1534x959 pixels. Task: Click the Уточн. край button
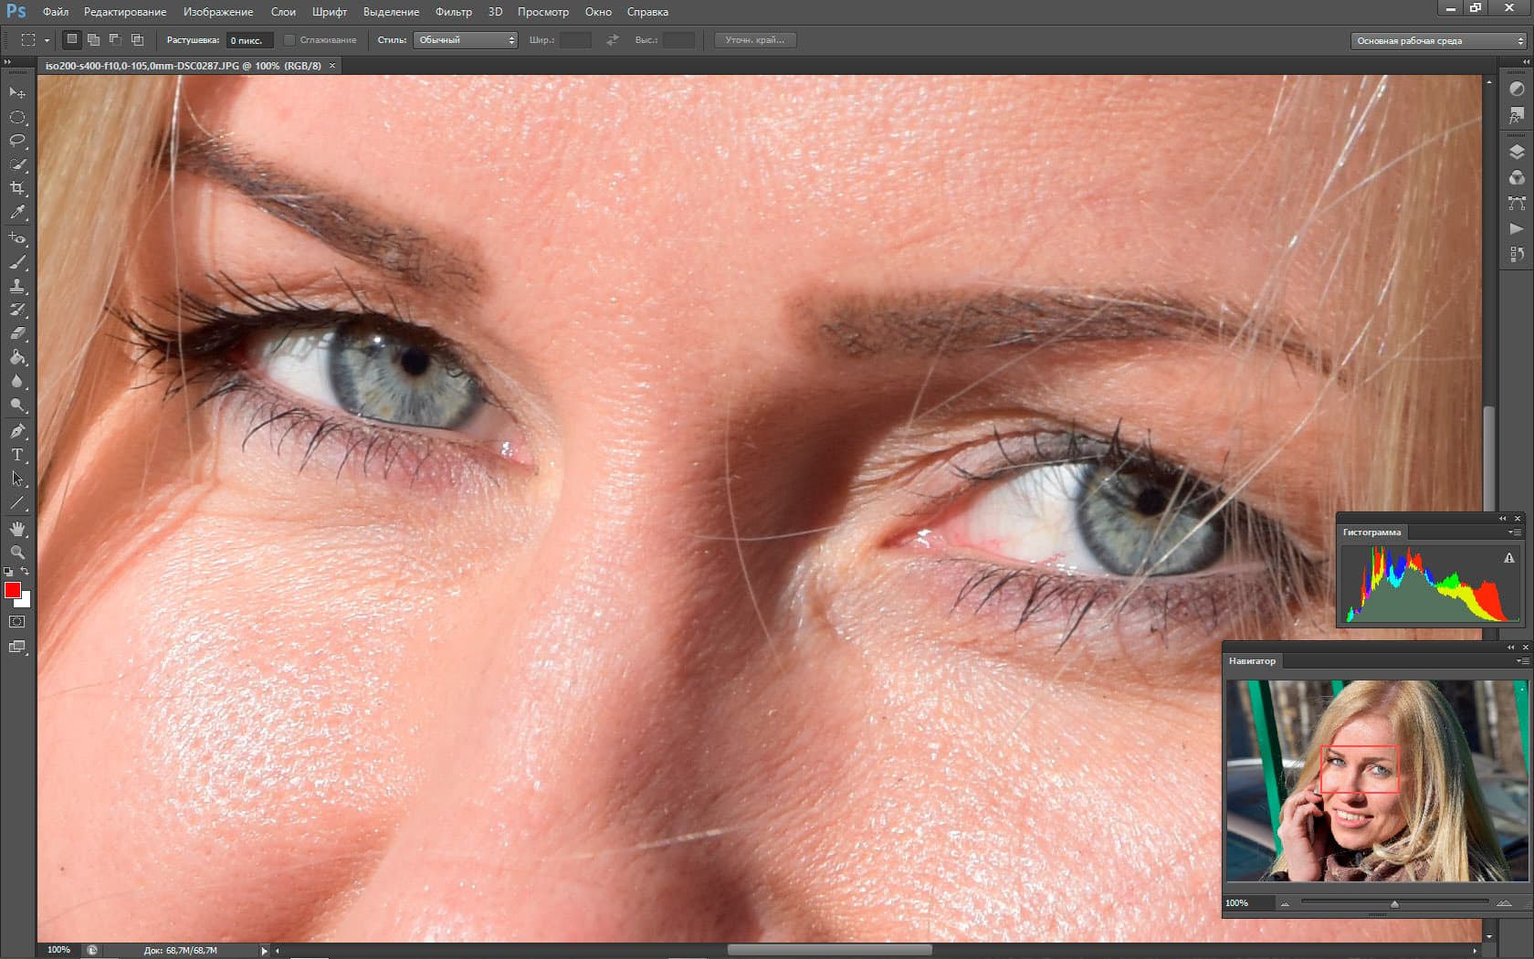pos(755,40)
